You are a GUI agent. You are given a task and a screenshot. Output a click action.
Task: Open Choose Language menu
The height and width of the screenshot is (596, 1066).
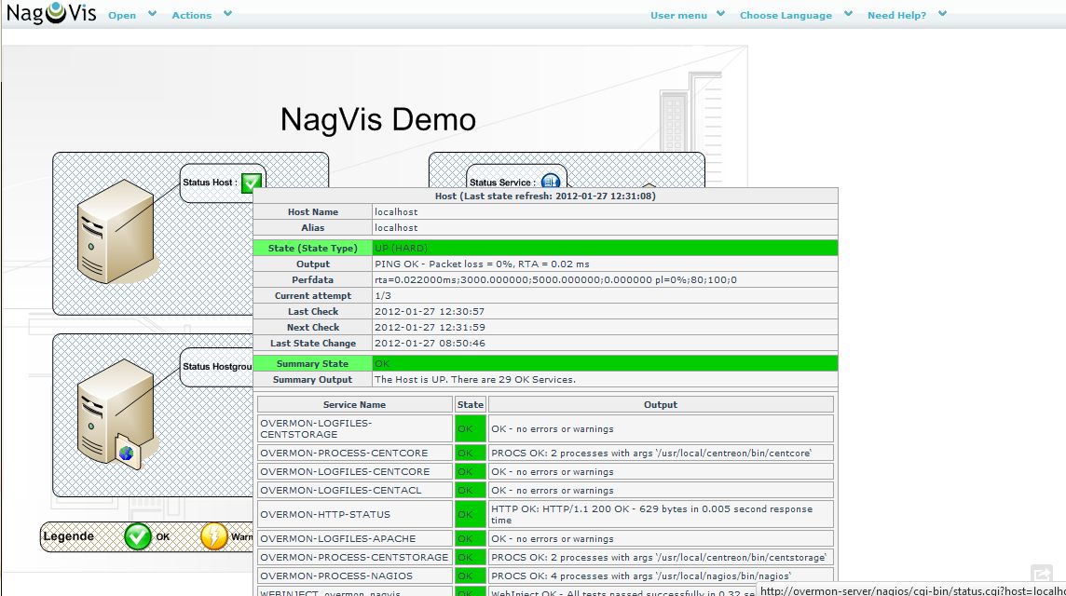click(786, 15)
